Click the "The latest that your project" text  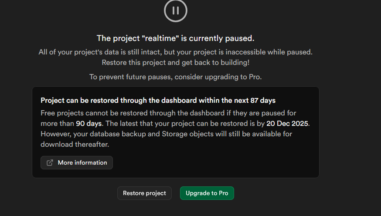pyautogui.click(x=174, y=123)
